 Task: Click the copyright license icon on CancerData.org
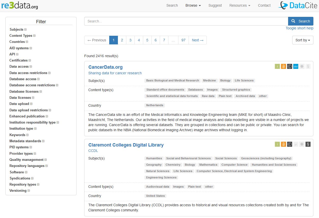point(290,67)
